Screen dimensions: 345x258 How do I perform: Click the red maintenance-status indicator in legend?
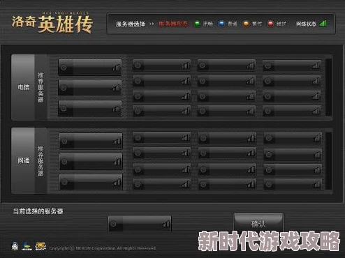click(x=270, y=24)
